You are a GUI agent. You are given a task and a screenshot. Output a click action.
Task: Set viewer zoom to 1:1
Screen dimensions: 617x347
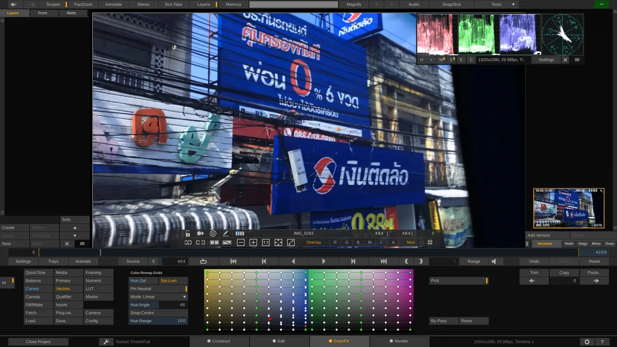click(266, 242)
